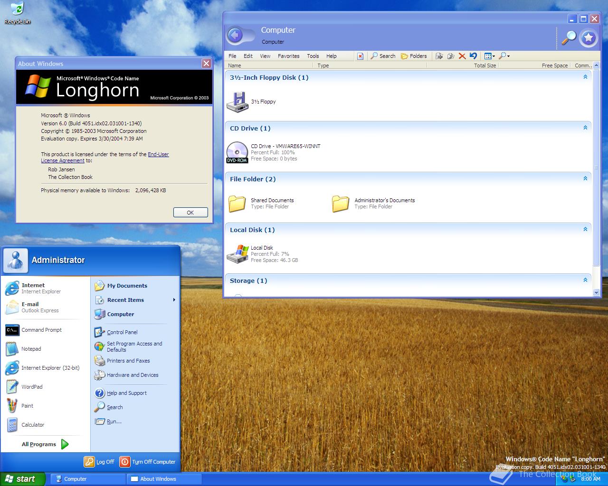Select the 3½ Floppy drive icon
This screenshot has height=486, width=608.
[x=237, y=102]
